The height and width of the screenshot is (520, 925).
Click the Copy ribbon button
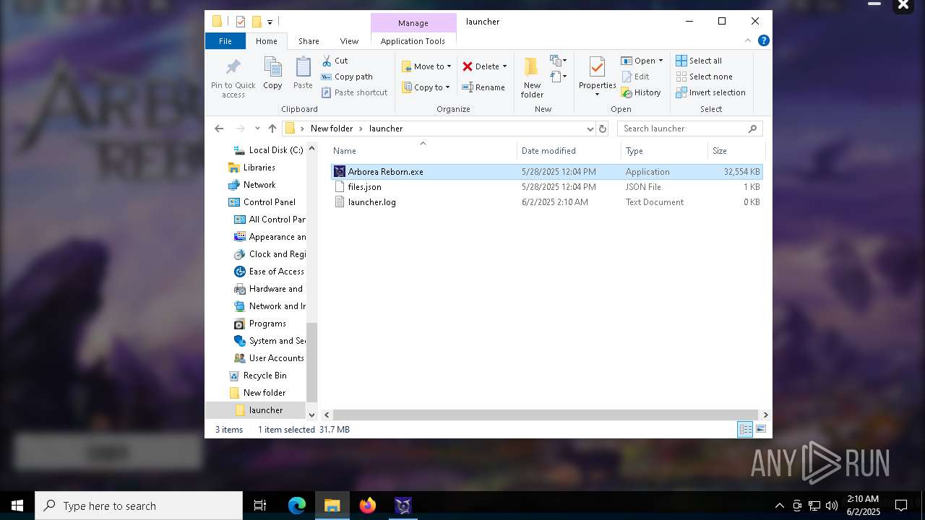[272, 73]
